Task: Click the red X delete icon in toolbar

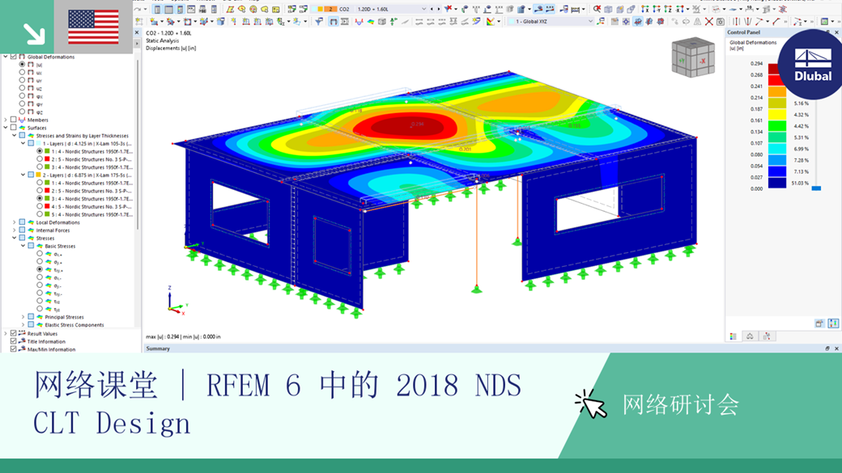Action: tap(709, 22)
